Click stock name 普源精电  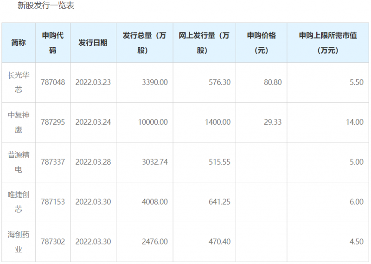pyautogui.click(x=19, y=162)
